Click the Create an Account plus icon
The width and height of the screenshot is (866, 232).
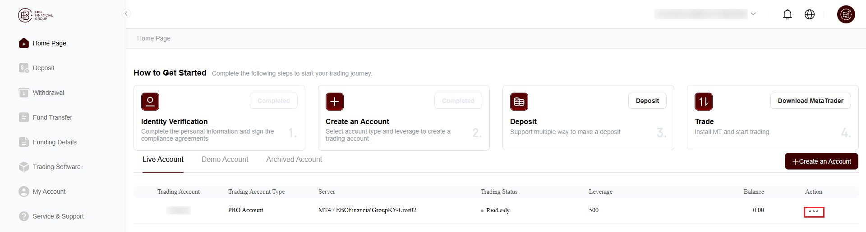click(335, 102)
